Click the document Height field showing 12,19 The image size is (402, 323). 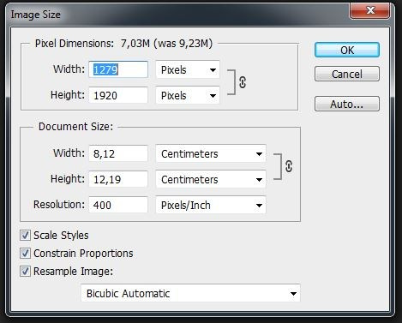[x=118, y=179]
